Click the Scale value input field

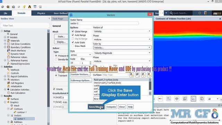[75, 63]
